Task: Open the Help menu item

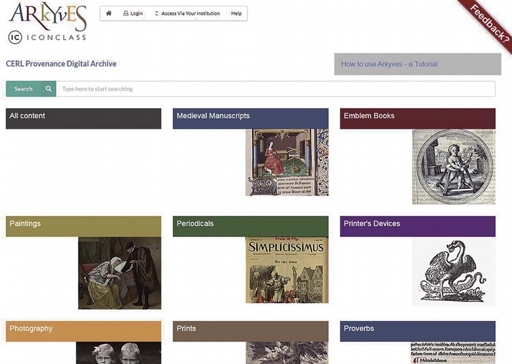Action: (236, 13)
